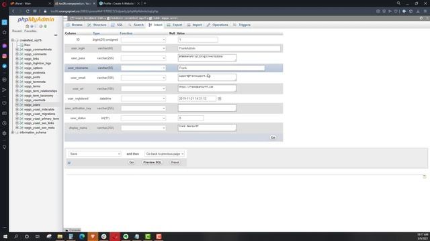Image resolution: width=430 pixels, height=241 pixels.
Task: Select wpgo_comments table in tree
Action: coord(36,54)
